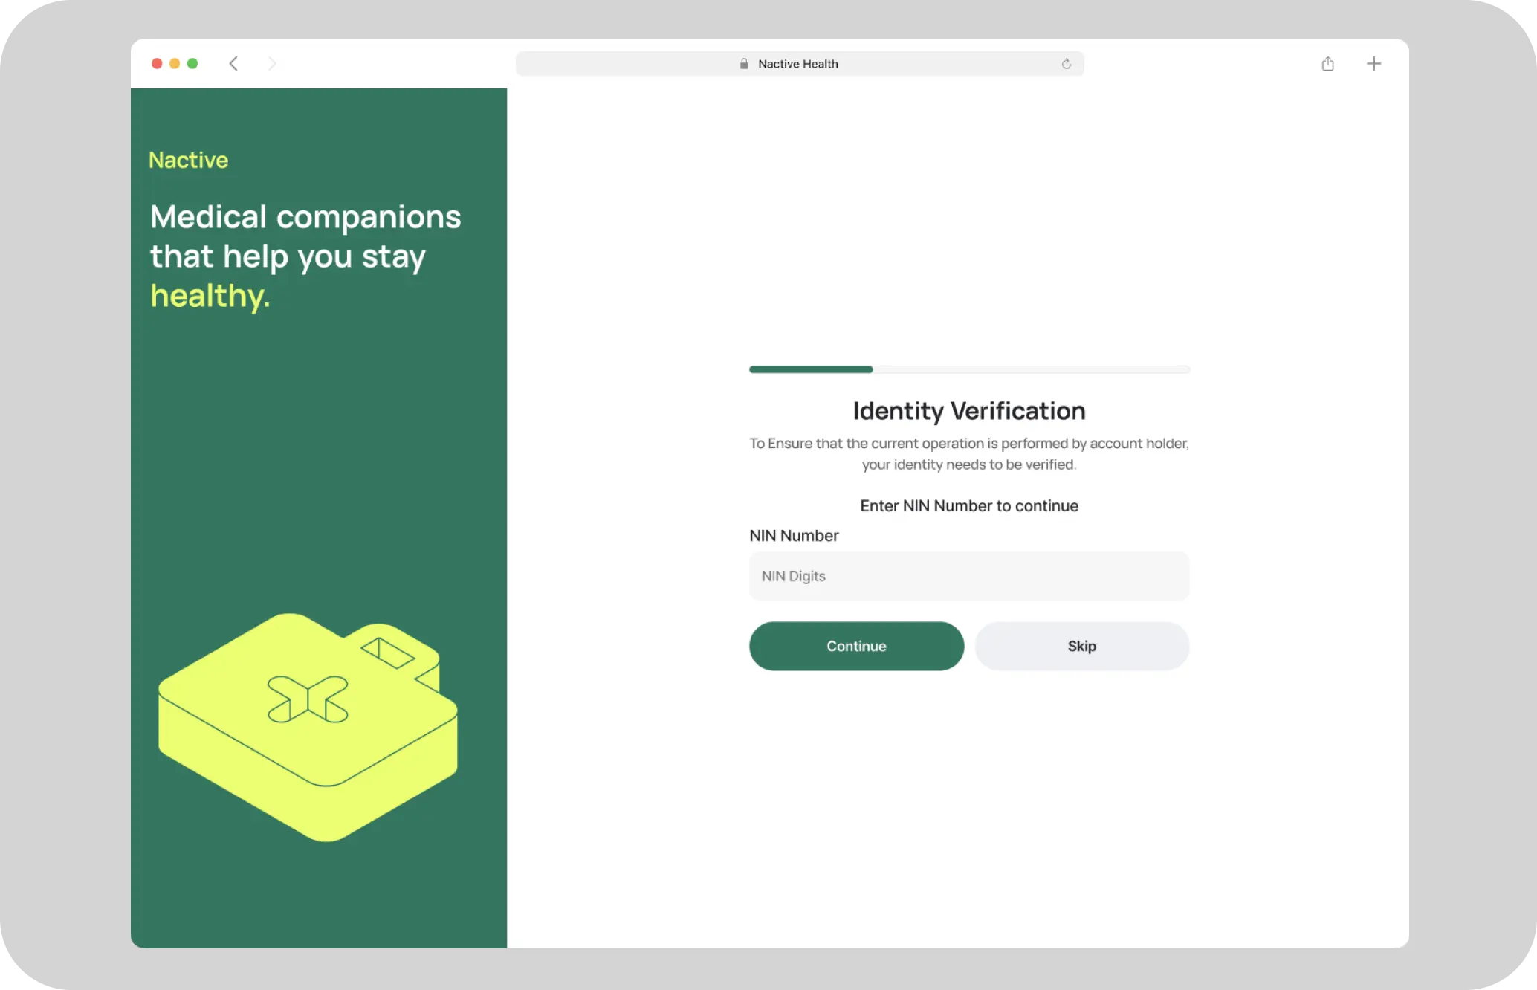Click the Nactive Health address bar
Image resolution: width=1537 pixels, height=990 pixels.
pyautogui.click(x=800, y=64)
